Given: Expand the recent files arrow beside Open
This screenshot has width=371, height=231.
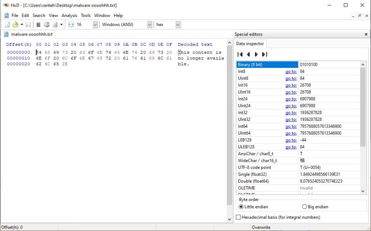Looking at the screenshot, I should coord(22,24).
